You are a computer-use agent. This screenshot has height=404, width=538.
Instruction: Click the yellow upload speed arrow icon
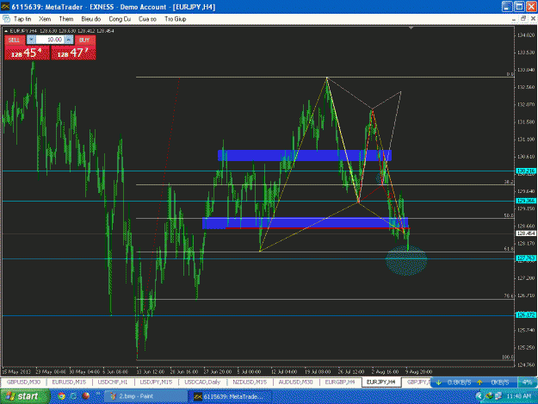479,382
